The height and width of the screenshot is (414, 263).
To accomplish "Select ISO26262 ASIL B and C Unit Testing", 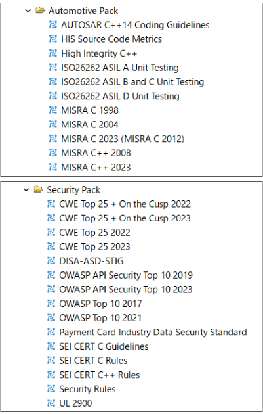I will click(132, 82).
